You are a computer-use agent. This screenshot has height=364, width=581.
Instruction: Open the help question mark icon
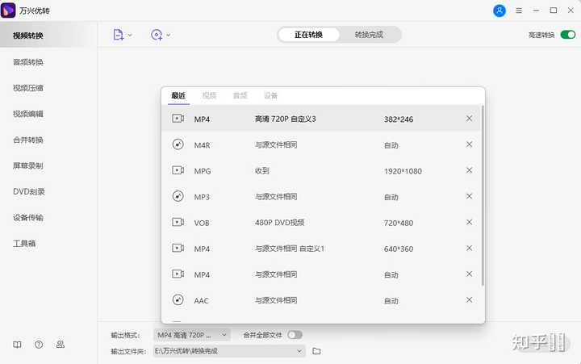pos(39,345)
